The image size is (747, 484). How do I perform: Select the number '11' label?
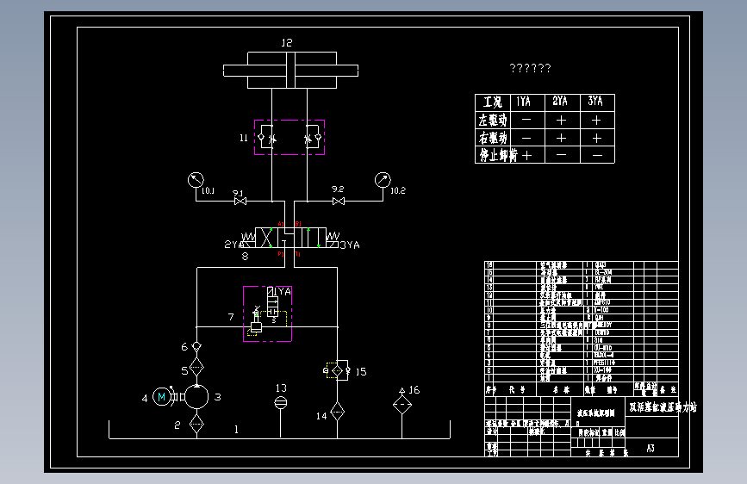[244, 138]
